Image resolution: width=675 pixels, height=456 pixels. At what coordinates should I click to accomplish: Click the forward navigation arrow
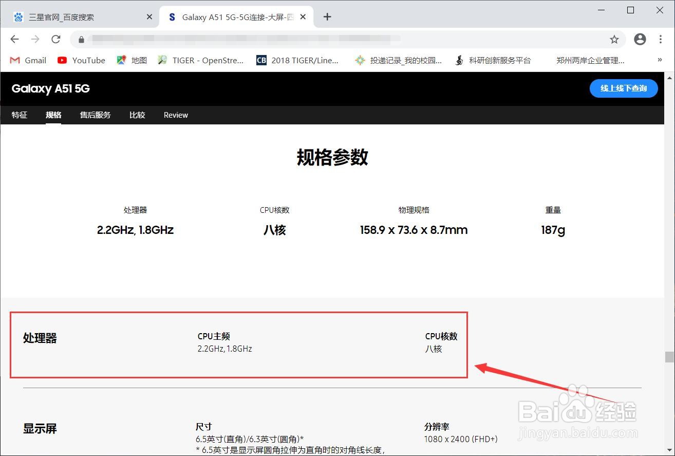pyautogui.click(x=35, y=39)
